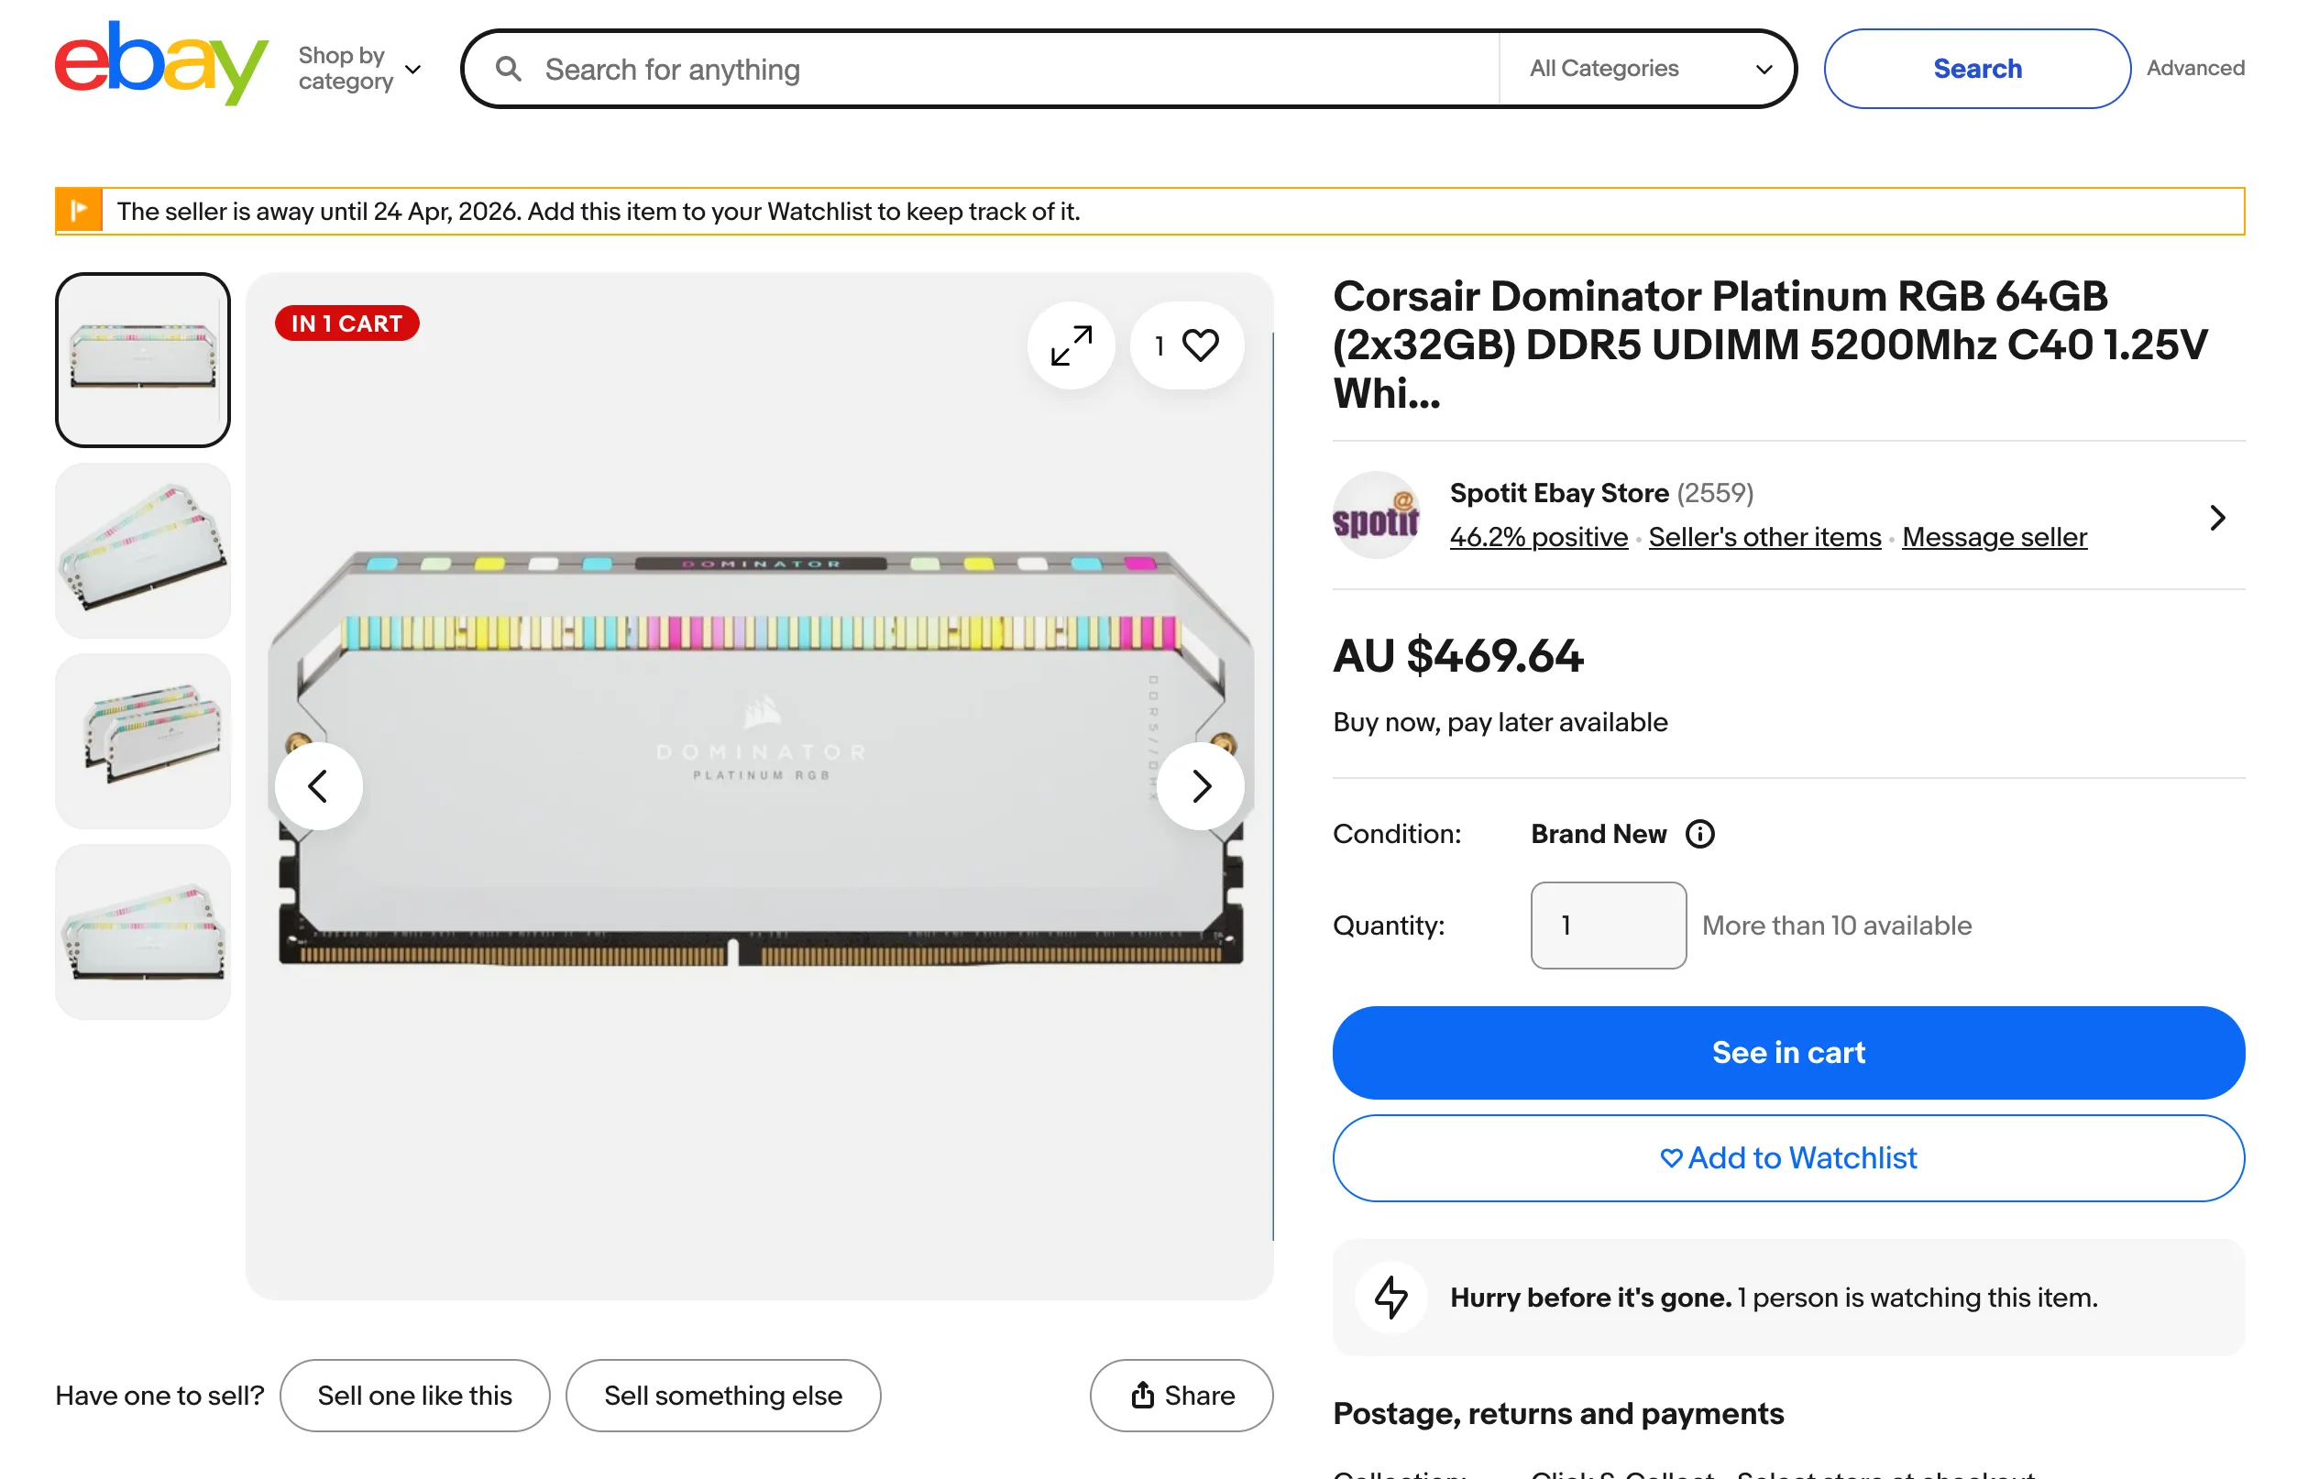Select the first RAM thumbnail image
Image resolution: width=2297 pixels, height=1479 pixels.
tap(142, 359)
